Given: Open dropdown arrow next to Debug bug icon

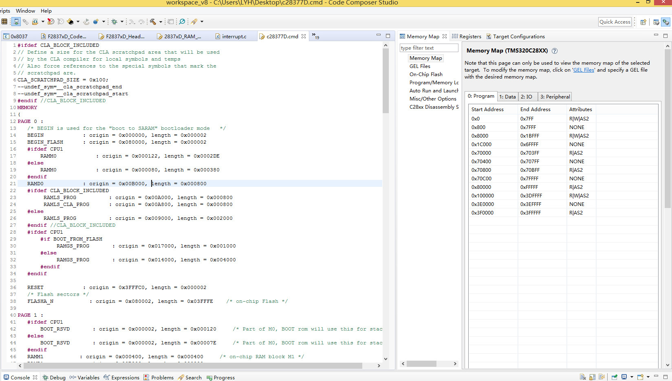Looking at the screenshot, I should (x=122, y=22).
